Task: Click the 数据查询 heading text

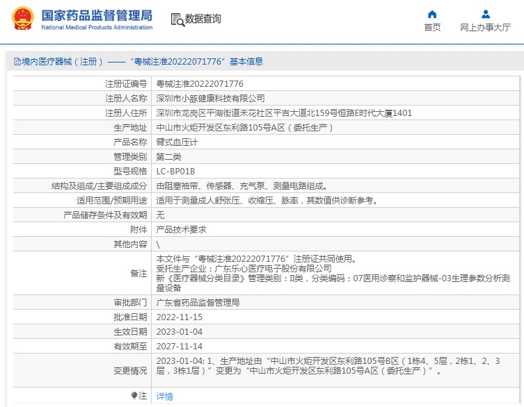Action: (203, 19)
